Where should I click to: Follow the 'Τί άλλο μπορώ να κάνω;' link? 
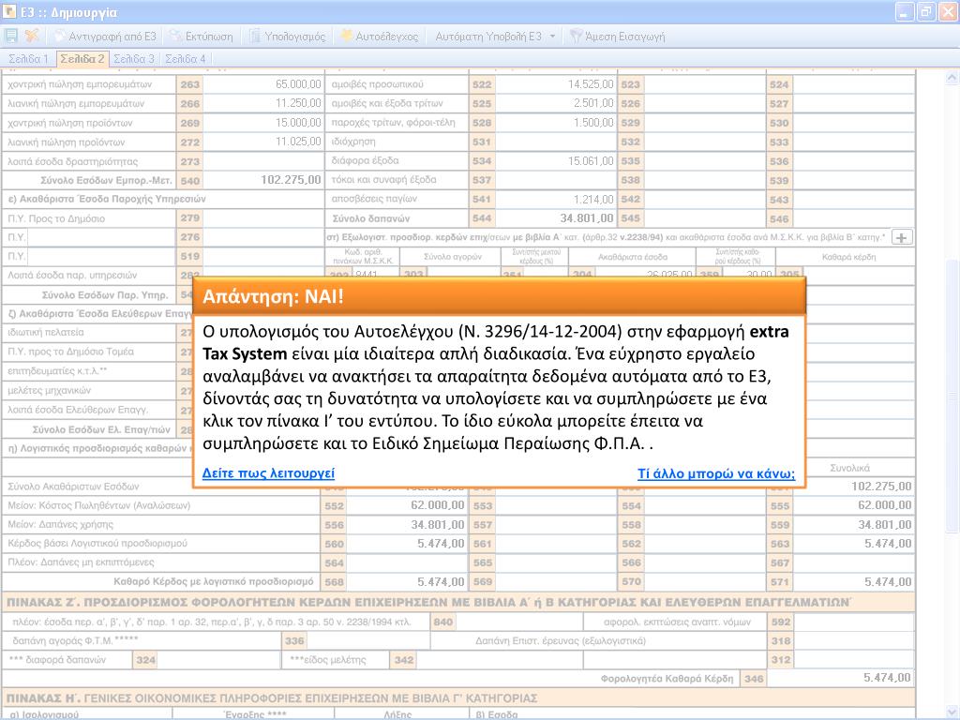click(715, 473)
